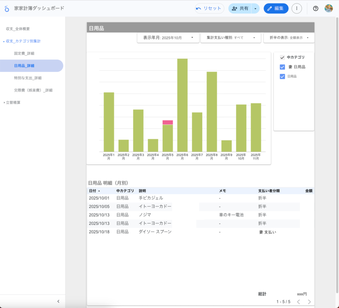Image resolution: width=339 pixels, height=308 pixels.
Task: Go to previous table page arrow
Action: point(298,302)
